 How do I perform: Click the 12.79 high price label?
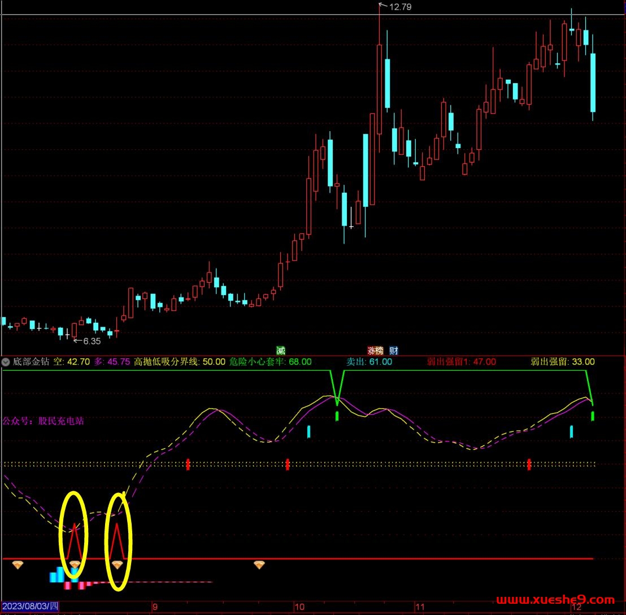(400, 7)
